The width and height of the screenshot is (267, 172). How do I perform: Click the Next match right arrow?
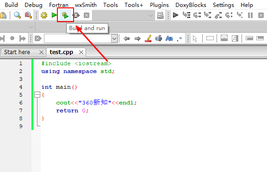pyautogui.click(x=137, y=39)
